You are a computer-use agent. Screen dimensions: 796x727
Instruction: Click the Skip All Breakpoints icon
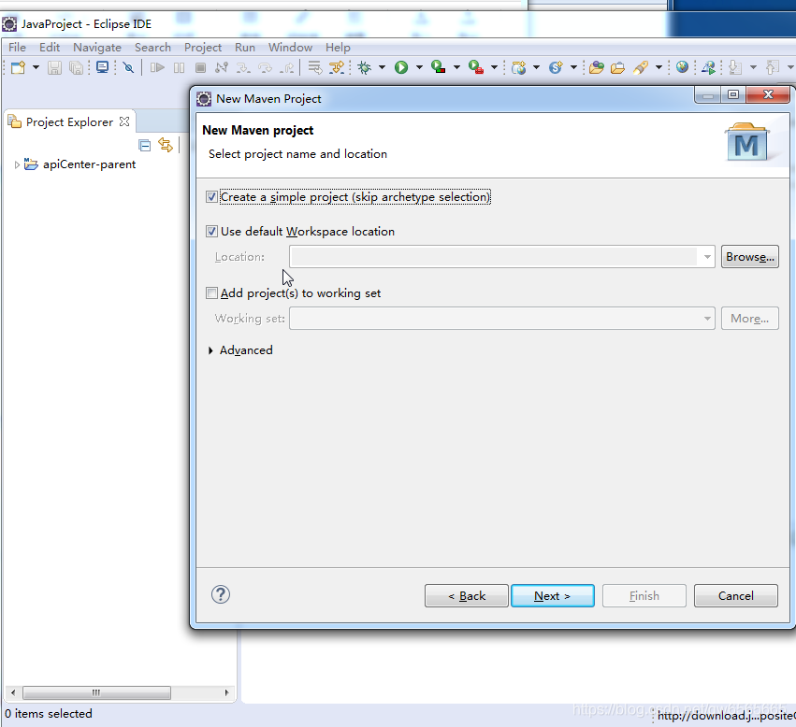(128, 67)
